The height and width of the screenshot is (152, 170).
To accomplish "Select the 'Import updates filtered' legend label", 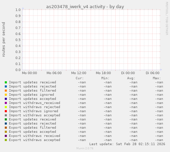I will (32, 91).
